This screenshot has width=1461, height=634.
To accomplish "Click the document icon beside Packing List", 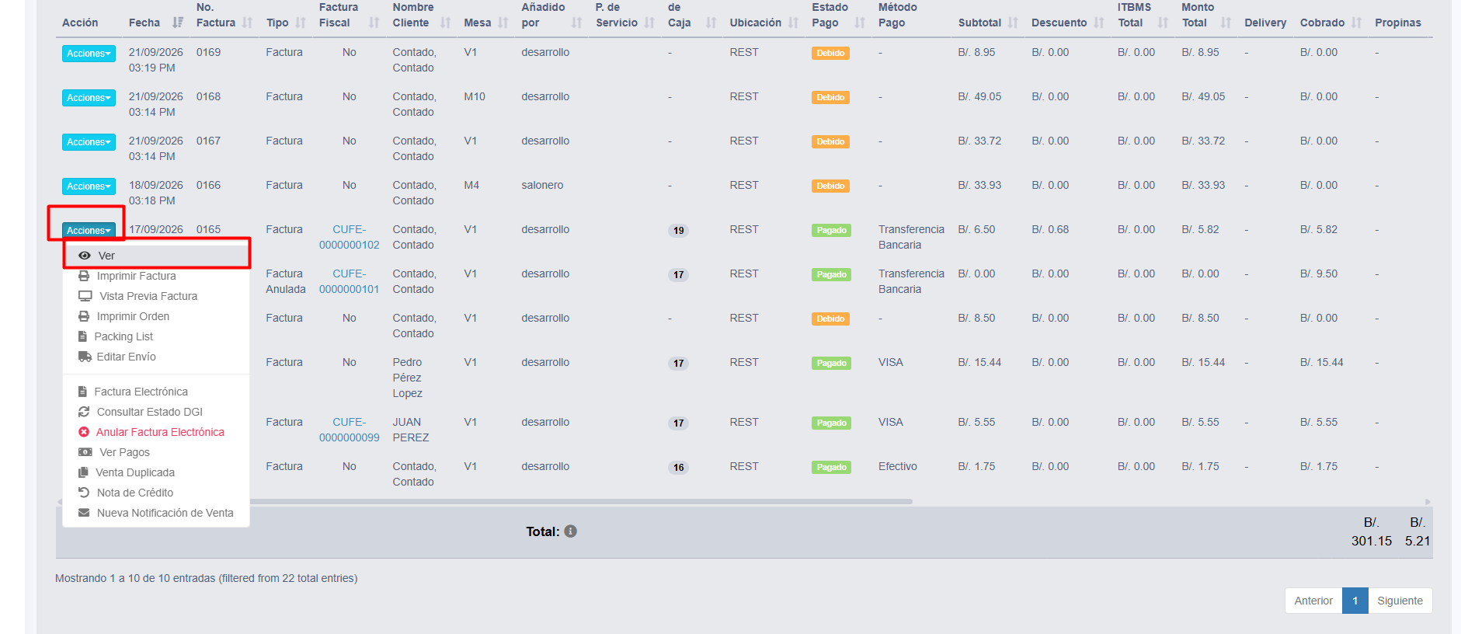I will 82,336.
